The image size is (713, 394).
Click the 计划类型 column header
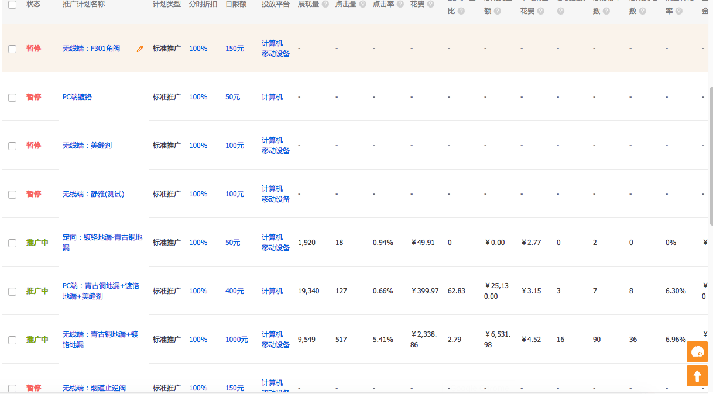(167, 4)
